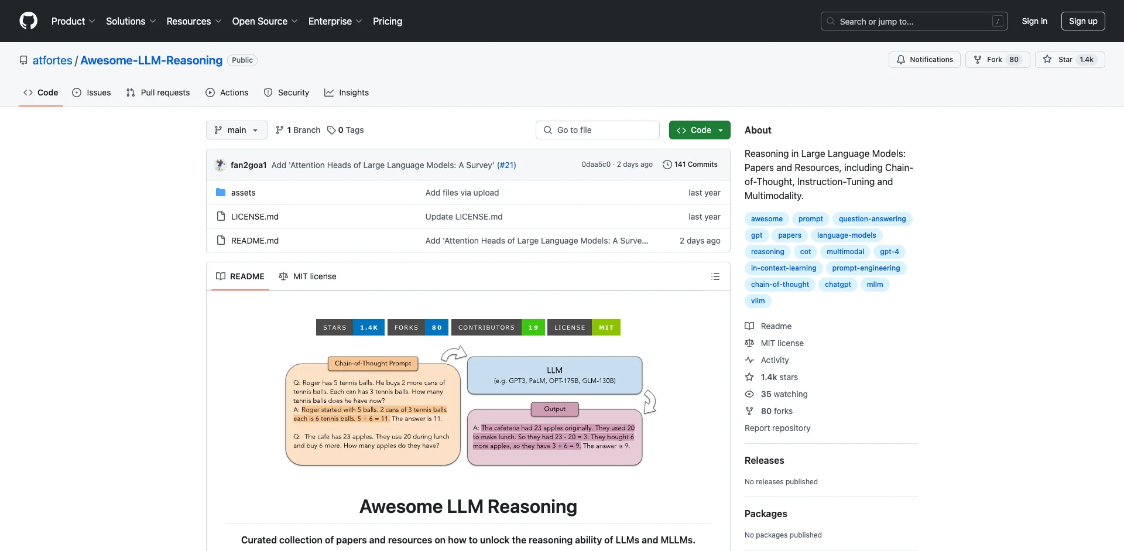The image size is (1124, 551).
Task: View the 0 Tags link
Action: click(345, 130)
